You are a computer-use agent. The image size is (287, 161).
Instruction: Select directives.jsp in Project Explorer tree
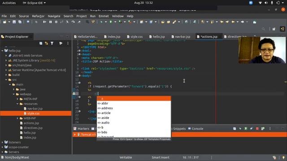click(31, 128)
